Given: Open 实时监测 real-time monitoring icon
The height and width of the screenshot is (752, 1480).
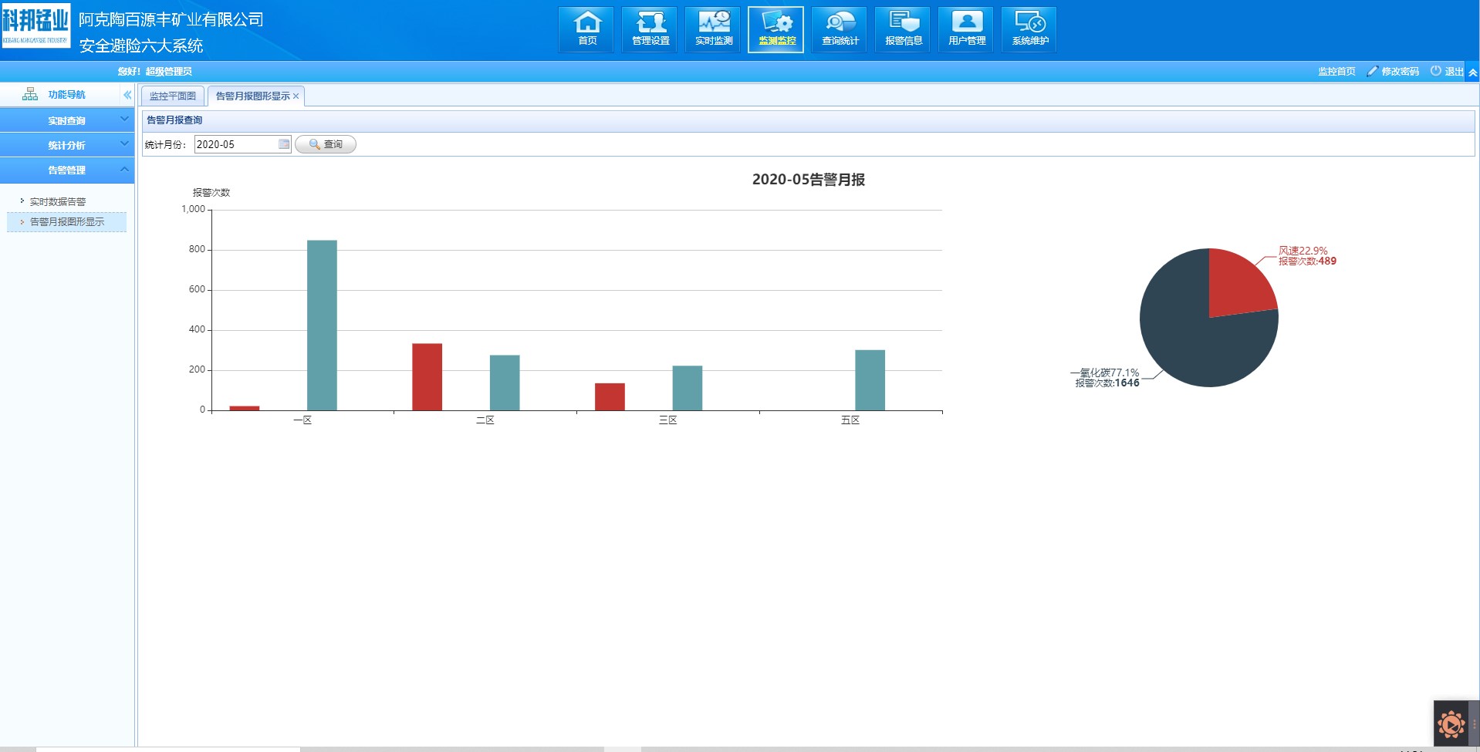Looking at the screenshot, I should click(x=713, y=29).
